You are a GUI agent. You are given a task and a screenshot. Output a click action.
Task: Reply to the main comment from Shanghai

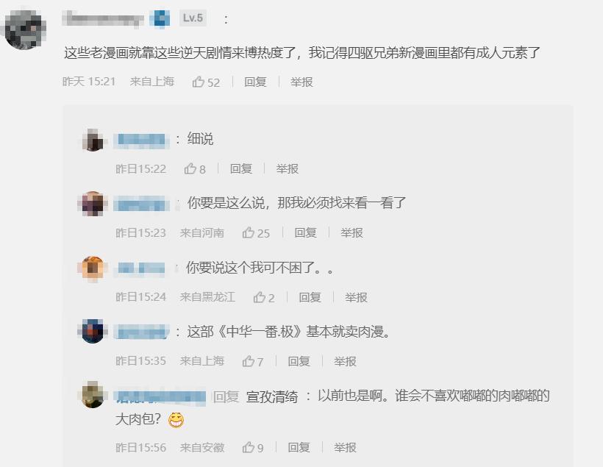click(x=255, y=82)
